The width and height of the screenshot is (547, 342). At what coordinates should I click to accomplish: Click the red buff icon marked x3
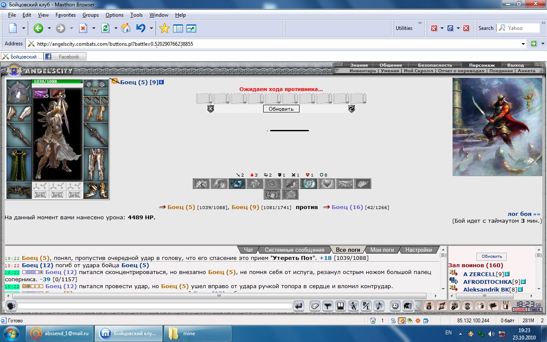(57, 93)
